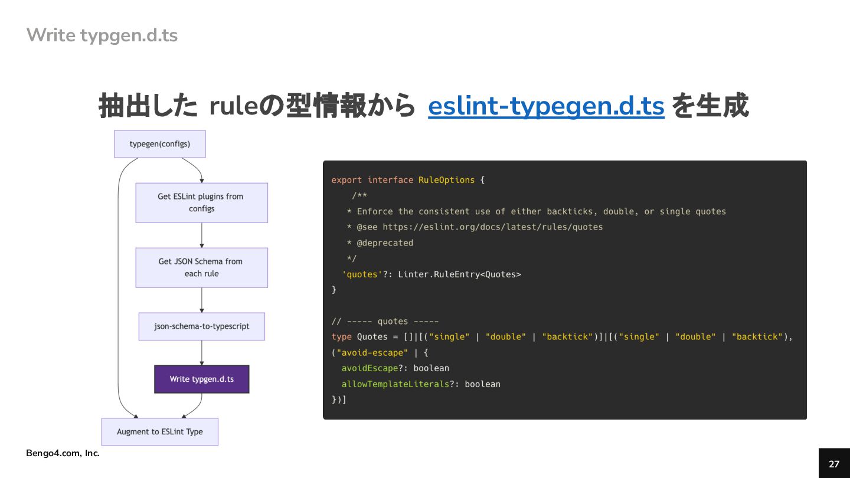Click the heading text を生成
This screenshot has width=850, height=478.
click(711, 107)
